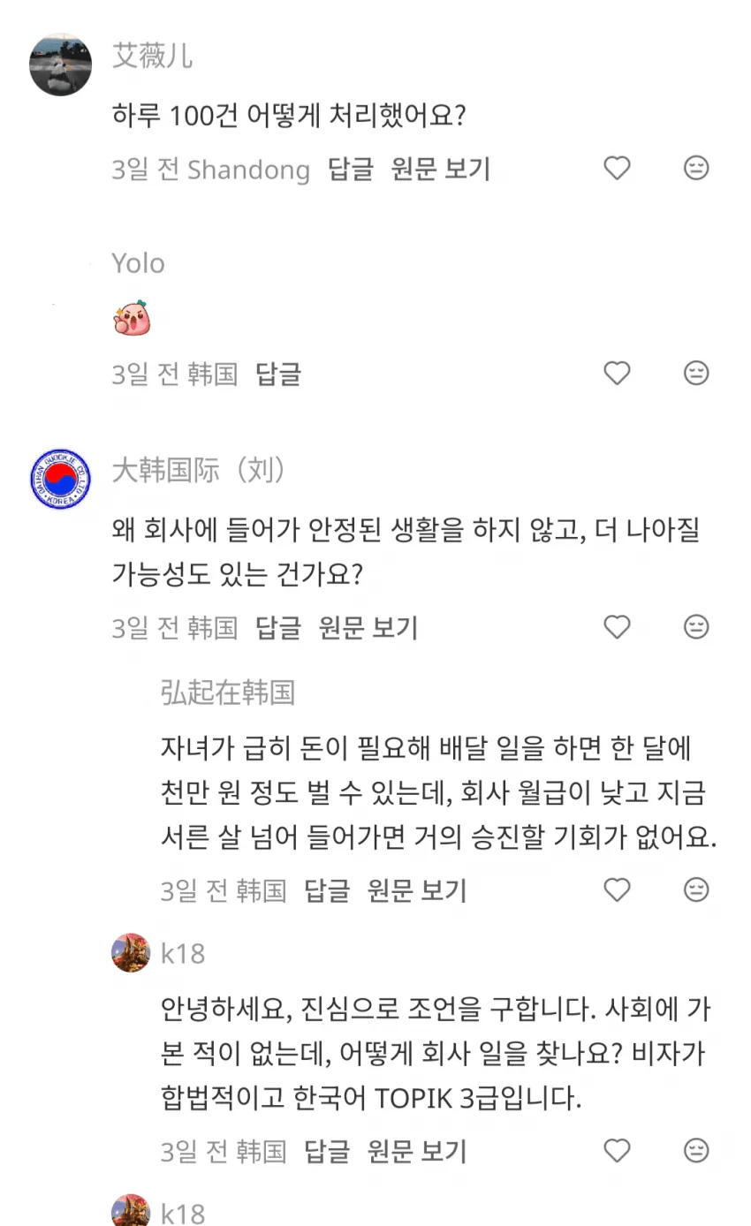751x1226 pixels.
Task: Open 艾薇儿's profile picture
Action: tap(60, 64)
